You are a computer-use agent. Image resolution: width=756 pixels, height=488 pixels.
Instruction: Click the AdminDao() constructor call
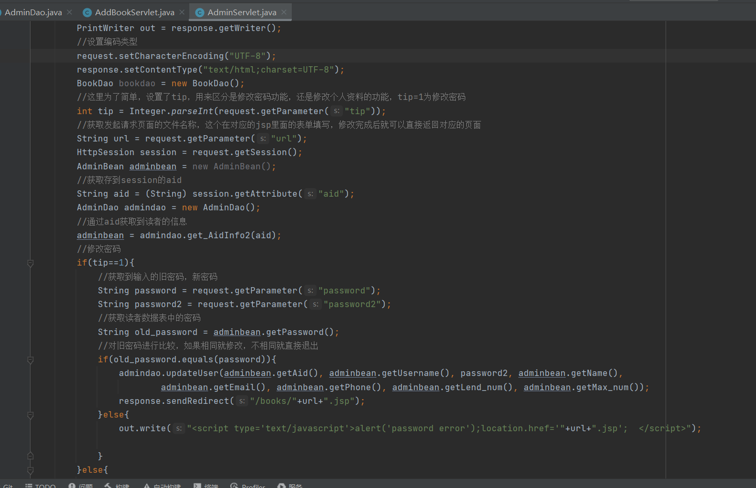[x=229, y=207]
